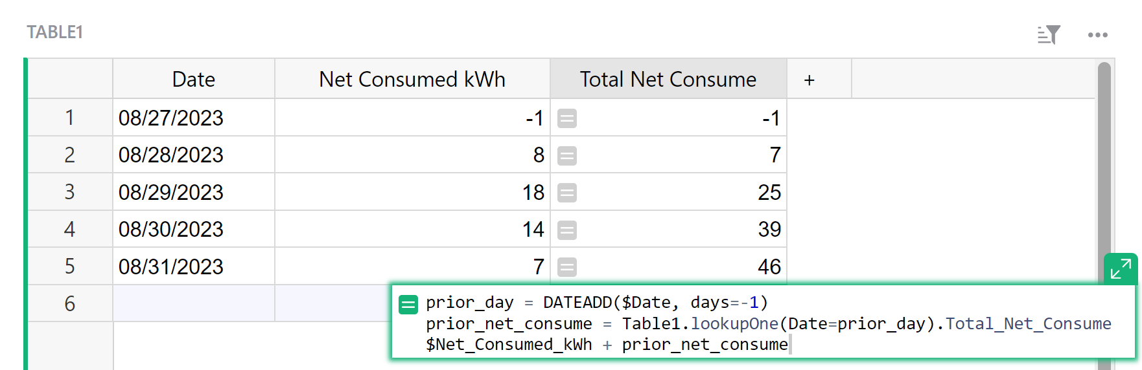Viewport: 1142px width, 370px height.
Task: Select row number 6
Action: pos(70,303)
